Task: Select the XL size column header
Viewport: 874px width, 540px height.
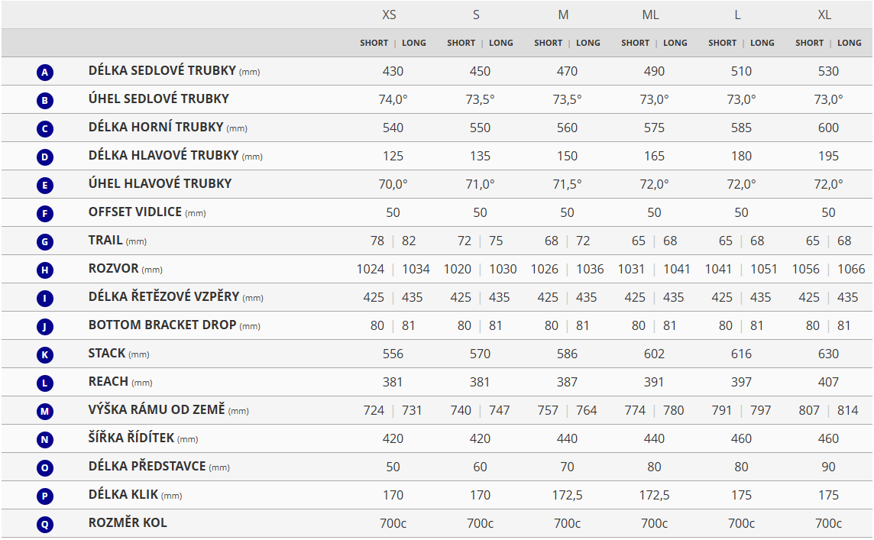Action: (x=824, y=15)
